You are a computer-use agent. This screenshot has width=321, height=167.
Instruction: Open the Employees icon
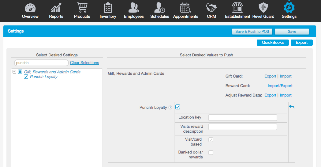(134, 8)
